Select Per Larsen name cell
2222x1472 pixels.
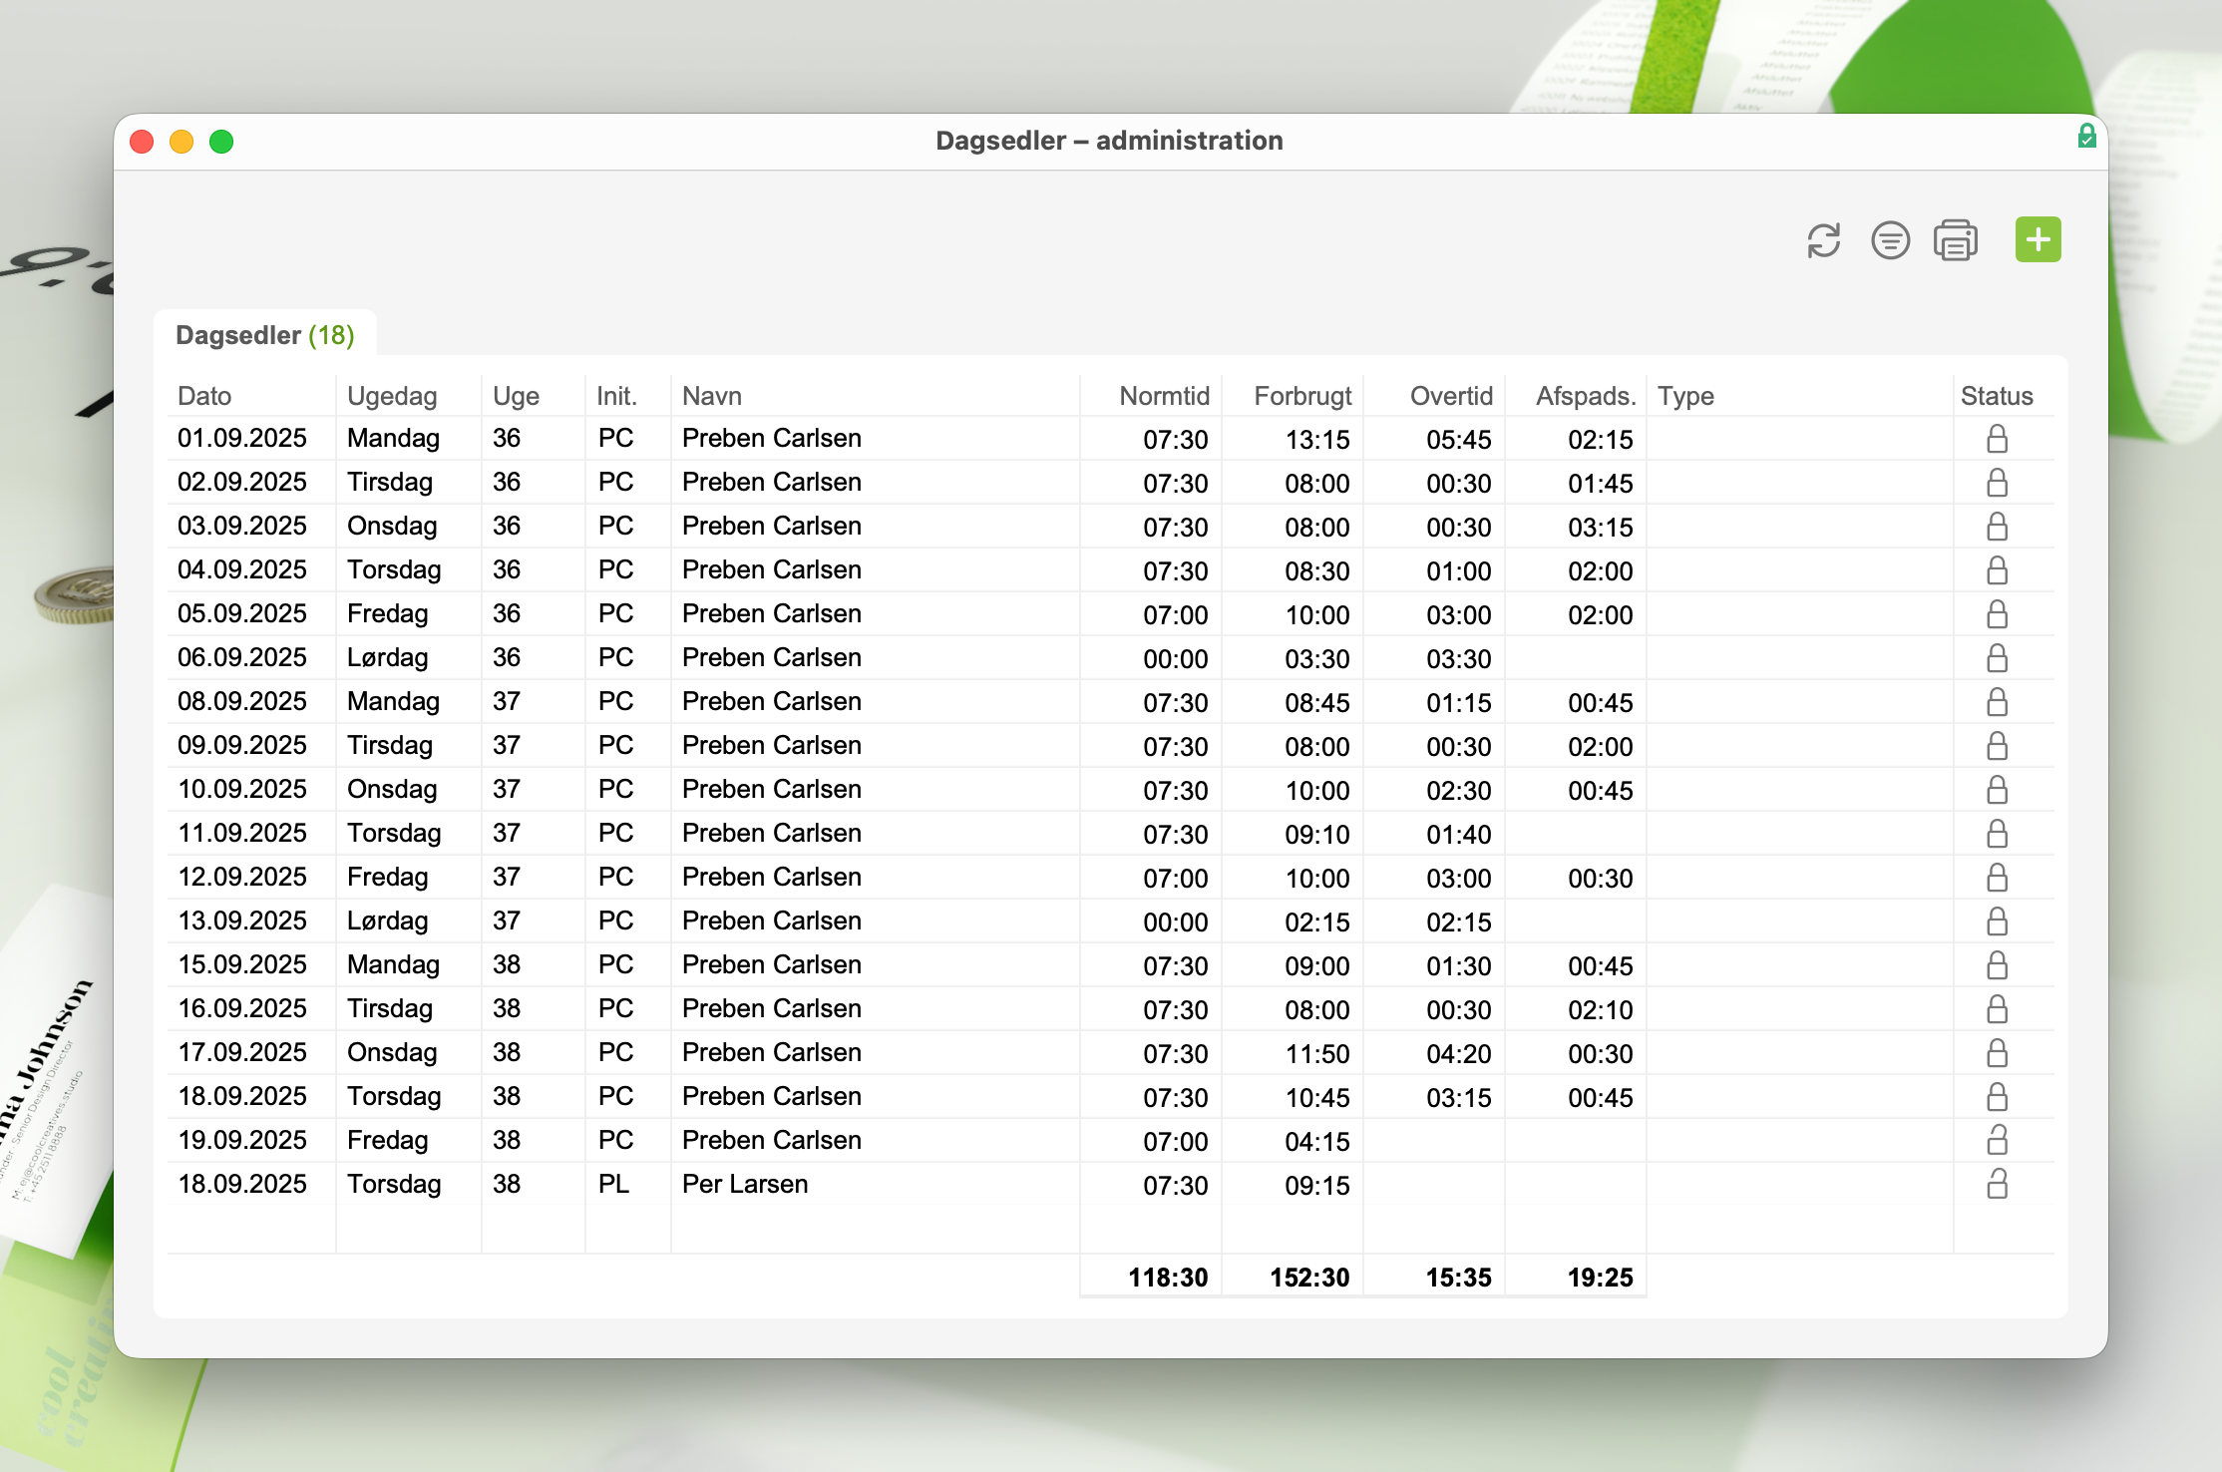tap(744, 1184)
